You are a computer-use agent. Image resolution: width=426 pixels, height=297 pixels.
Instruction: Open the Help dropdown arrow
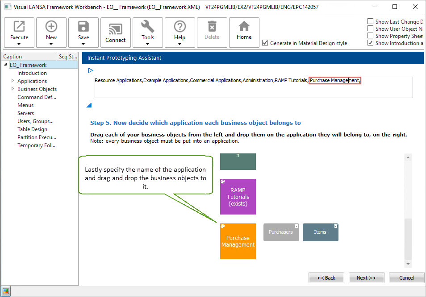(180, 44)
